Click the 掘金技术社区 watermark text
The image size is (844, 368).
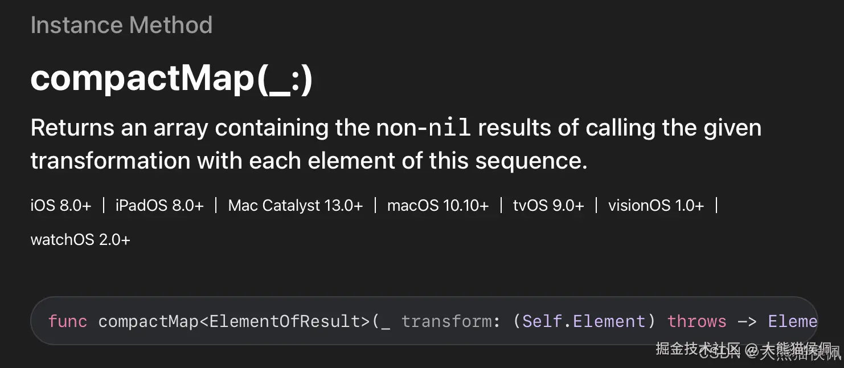pos(698,348)
